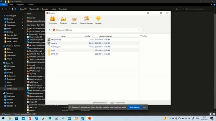Open the DiskStation network entry
The image size is (216, 121).
click(x=11, y=96)
